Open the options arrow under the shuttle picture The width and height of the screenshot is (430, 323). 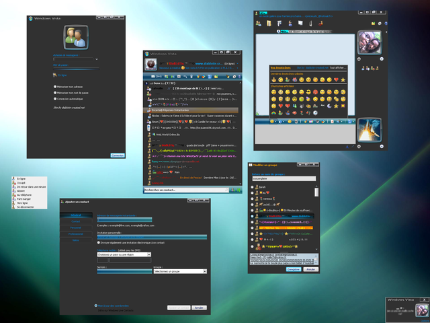pyautogui.click(x=382, y=147)
